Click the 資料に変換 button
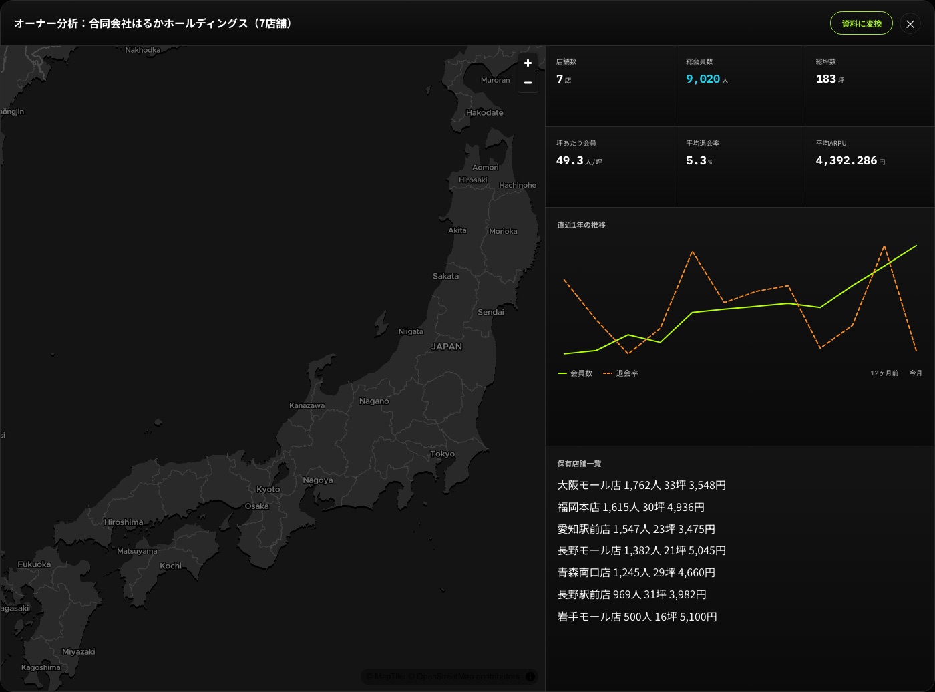The width and height of the screenshot is (935, 692). (862, 23)
